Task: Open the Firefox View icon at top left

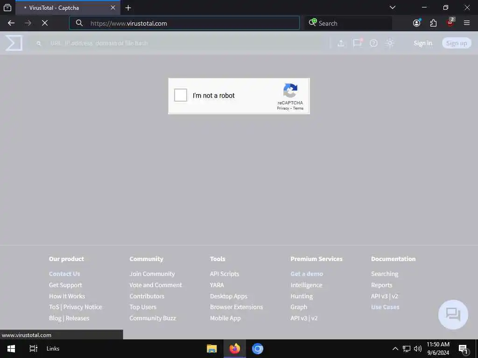Action: coord(7,7)
